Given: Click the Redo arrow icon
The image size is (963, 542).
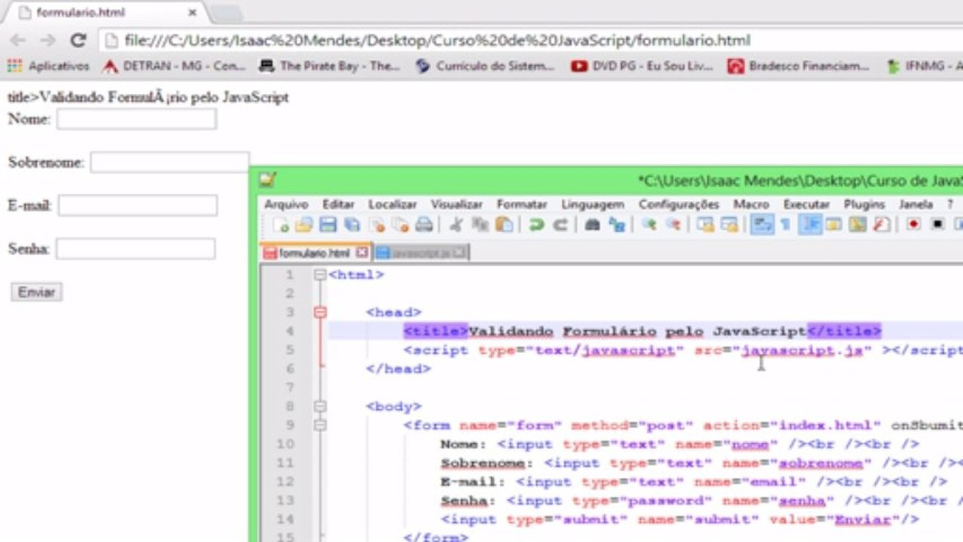Looking at the screenshot, I should (560, 224).
